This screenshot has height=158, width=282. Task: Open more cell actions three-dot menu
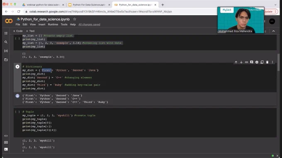(272, 62)
